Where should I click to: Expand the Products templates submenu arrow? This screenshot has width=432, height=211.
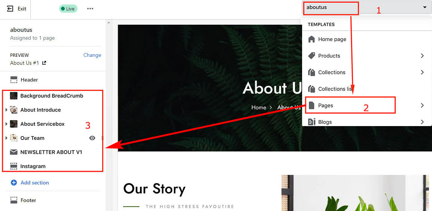(x=422, y=56)
